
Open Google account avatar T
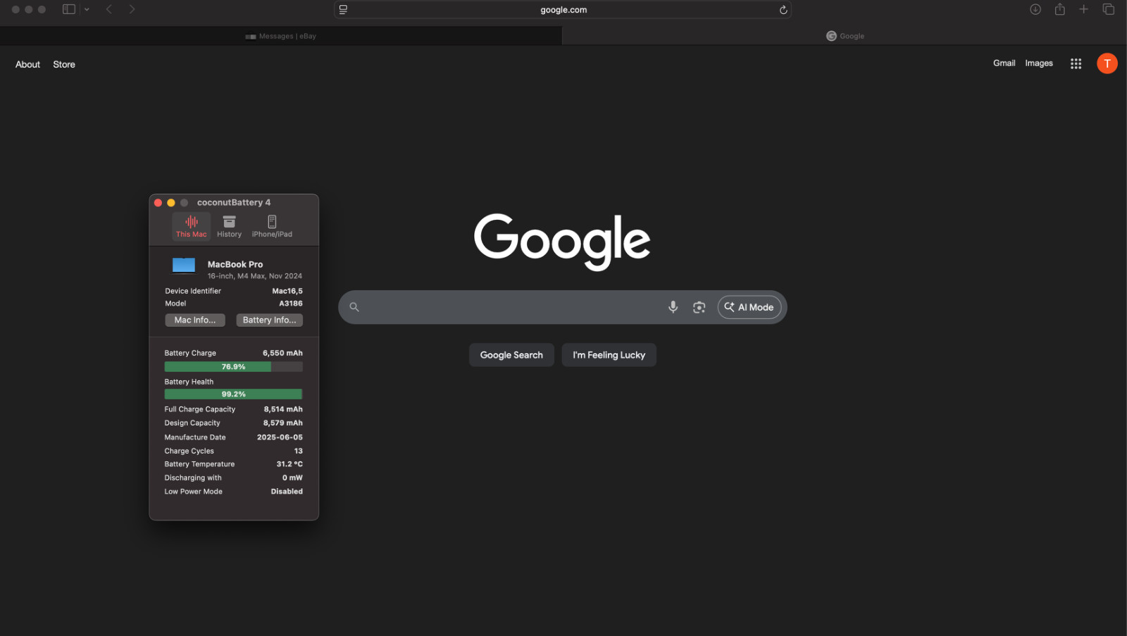(1107, 63)
